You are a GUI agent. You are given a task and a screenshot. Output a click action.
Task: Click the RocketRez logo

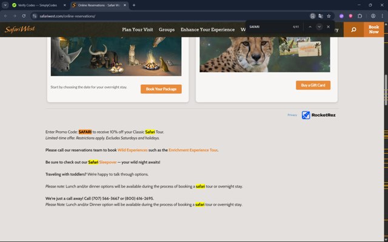click(x=318, y=115)
